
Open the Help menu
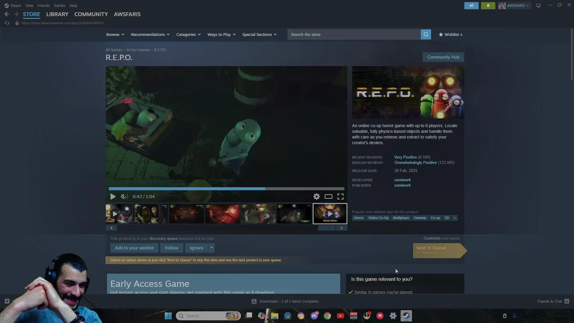click(73, 5)
